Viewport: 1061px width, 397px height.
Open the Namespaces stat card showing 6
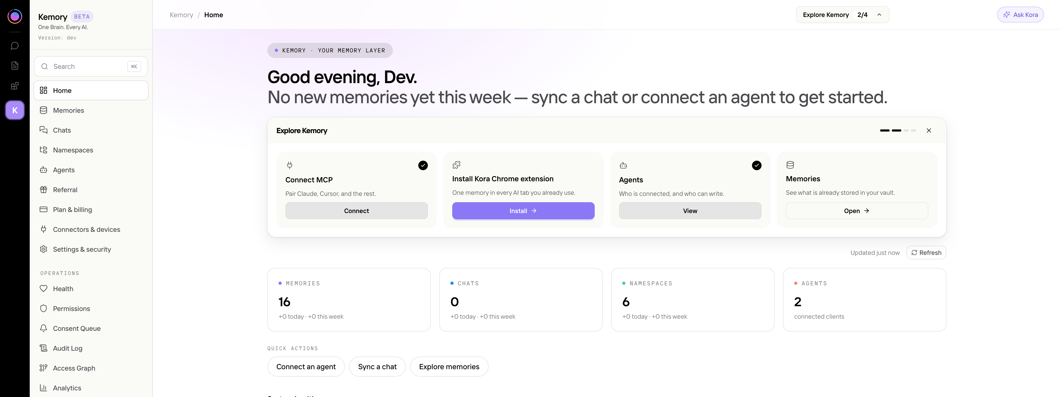point(692,300)
